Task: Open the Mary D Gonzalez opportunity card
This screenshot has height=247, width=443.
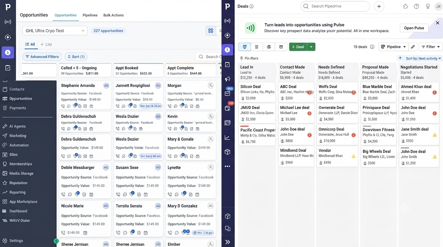Action: 191,219
